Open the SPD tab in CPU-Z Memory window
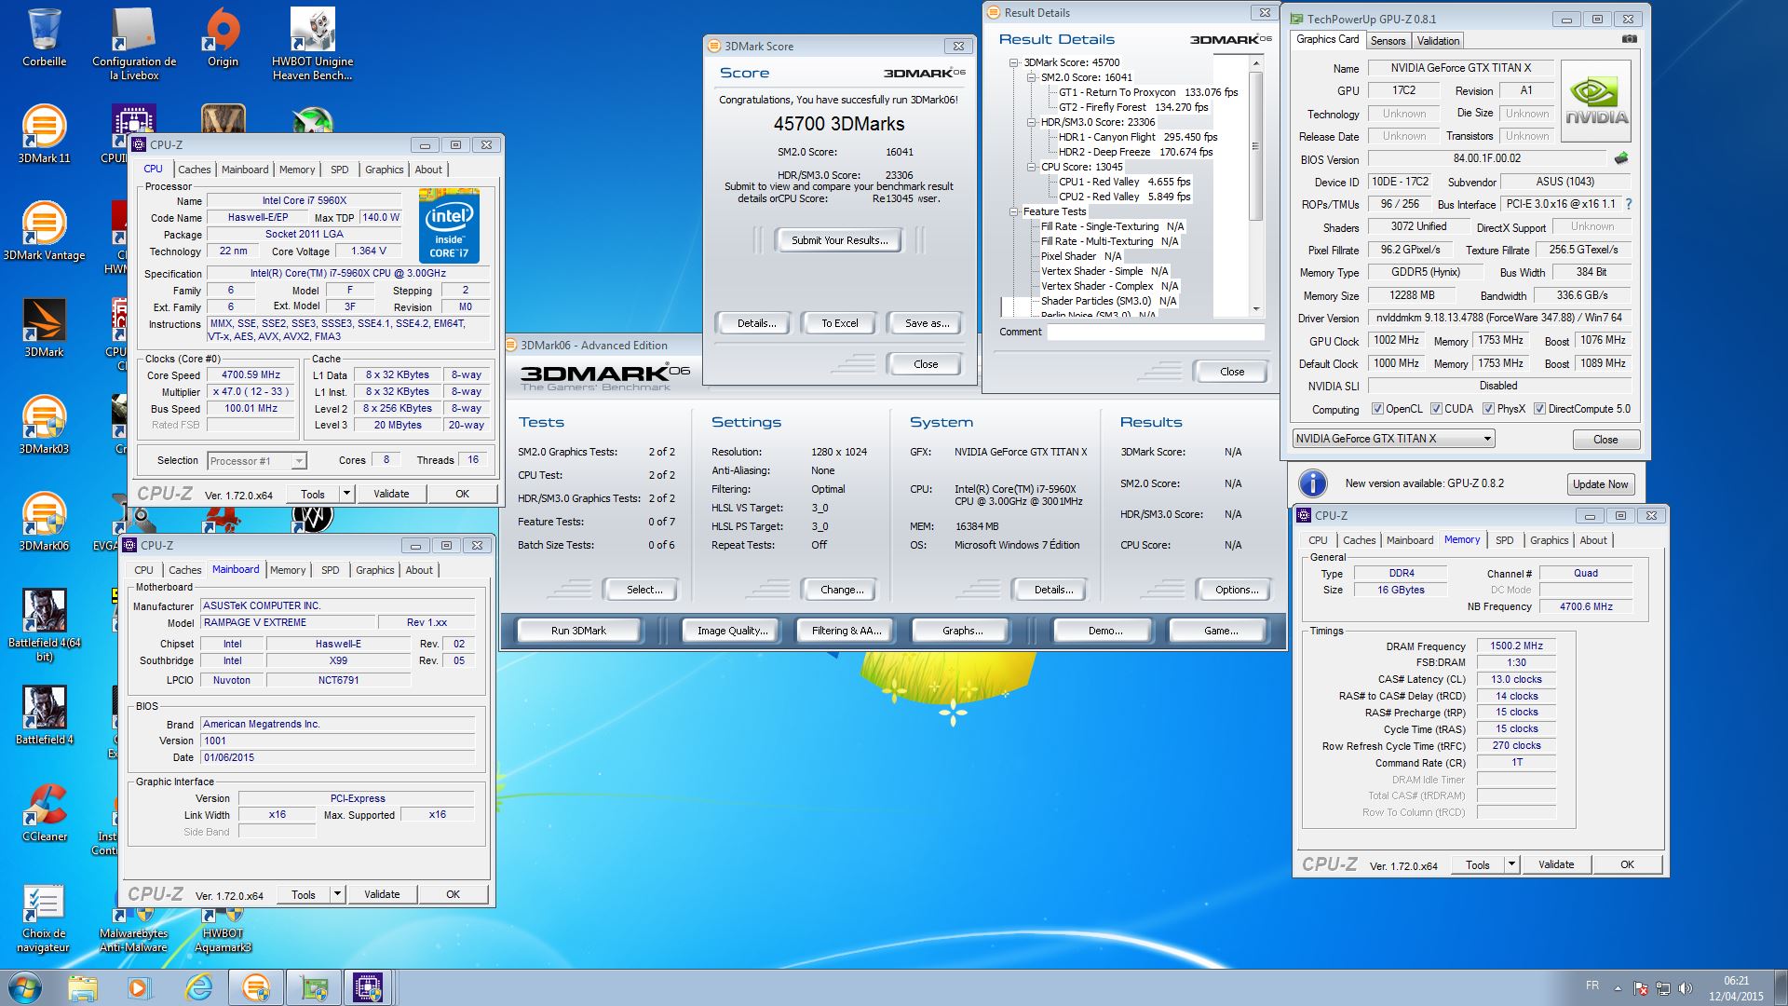 [x=1504, y=540]
